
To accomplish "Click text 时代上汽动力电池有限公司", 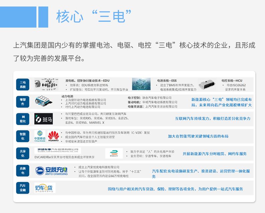I will (83, 107).
